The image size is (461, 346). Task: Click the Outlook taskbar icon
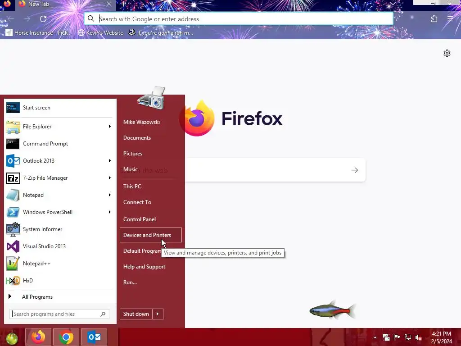tap(94, 337)
